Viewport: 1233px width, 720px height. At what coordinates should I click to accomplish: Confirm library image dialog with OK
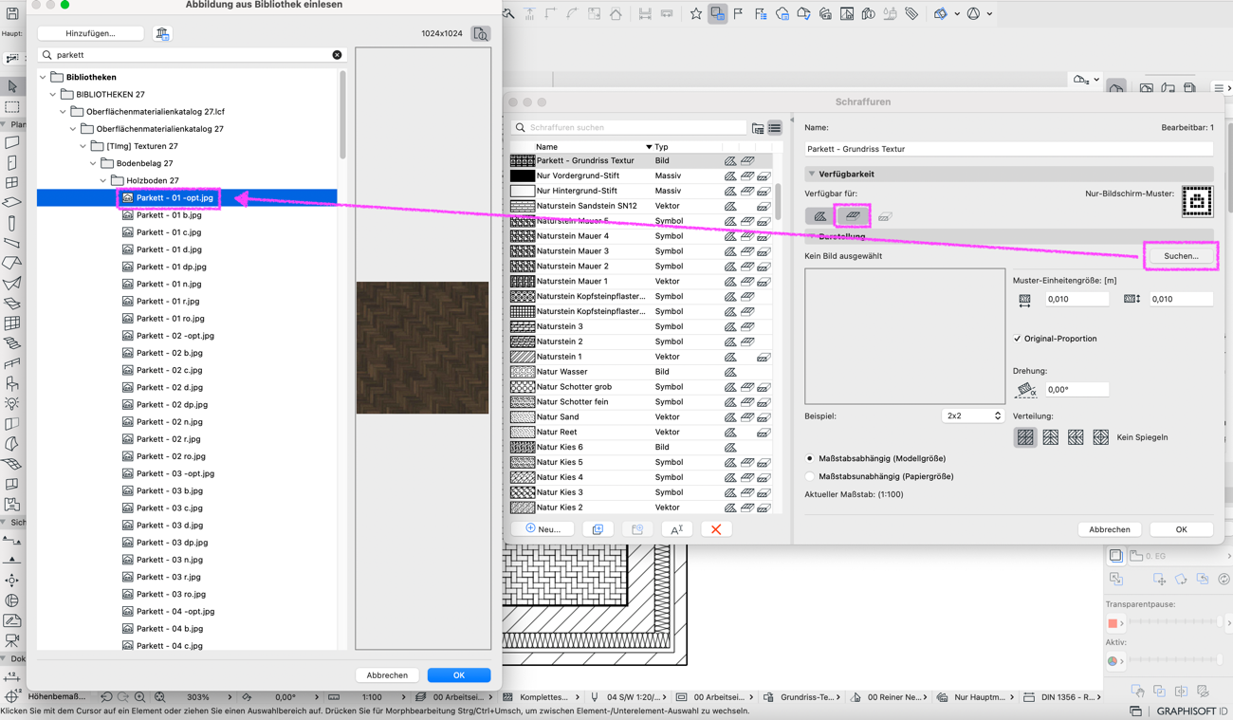pos(459,675)
